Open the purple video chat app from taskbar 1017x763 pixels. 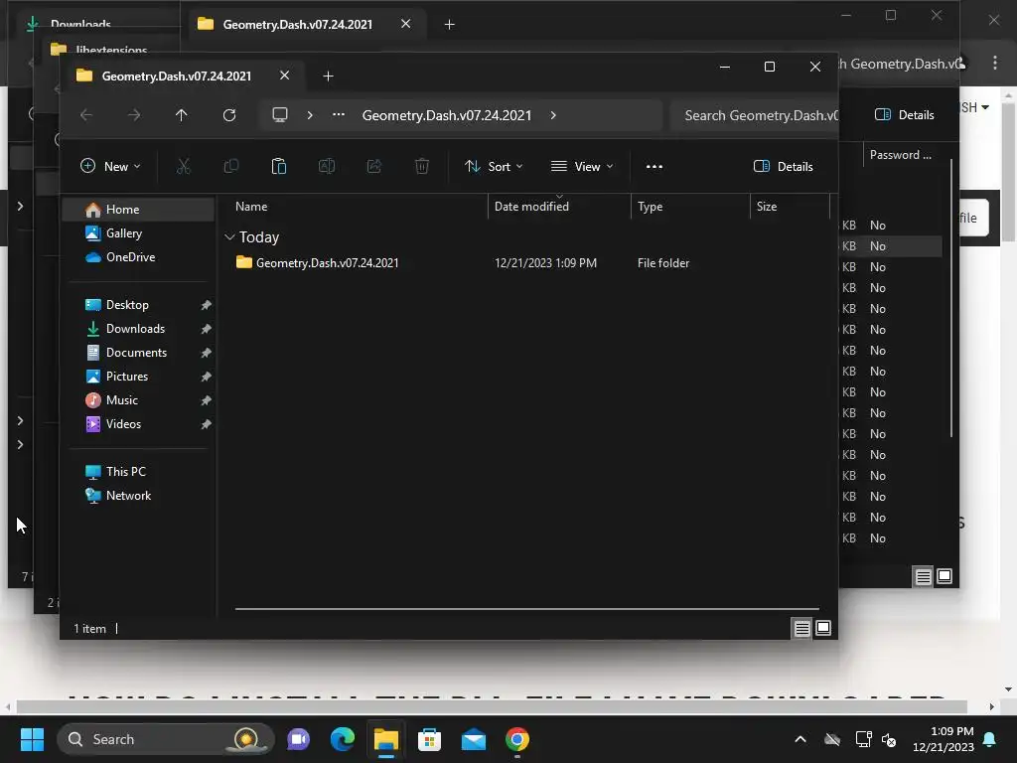tap(298, 739)
